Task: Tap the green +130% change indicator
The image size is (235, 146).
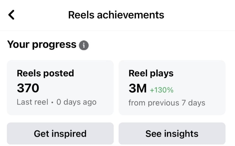Action: [161, 90]
